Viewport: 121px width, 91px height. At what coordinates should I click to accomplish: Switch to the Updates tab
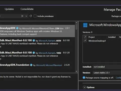pos(9,9)
